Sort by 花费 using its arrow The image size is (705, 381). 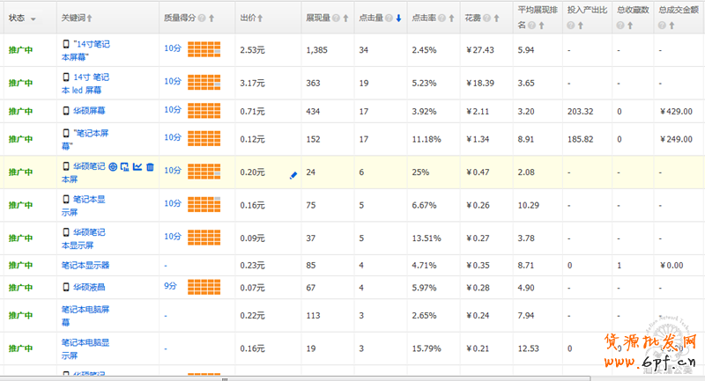pyautogui.click(x=495, y=18)
